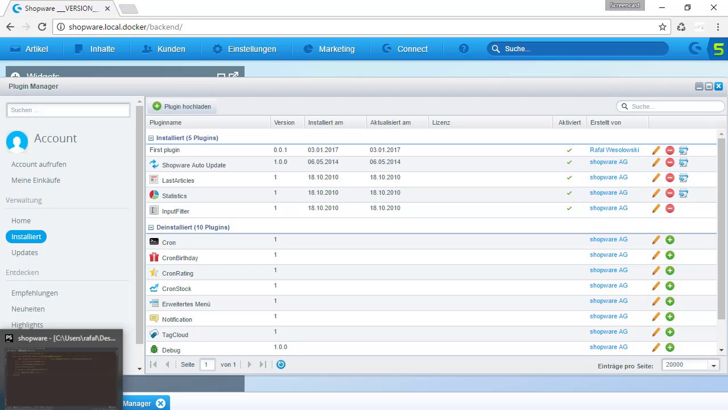Bookmark this page with star icon

663,27
